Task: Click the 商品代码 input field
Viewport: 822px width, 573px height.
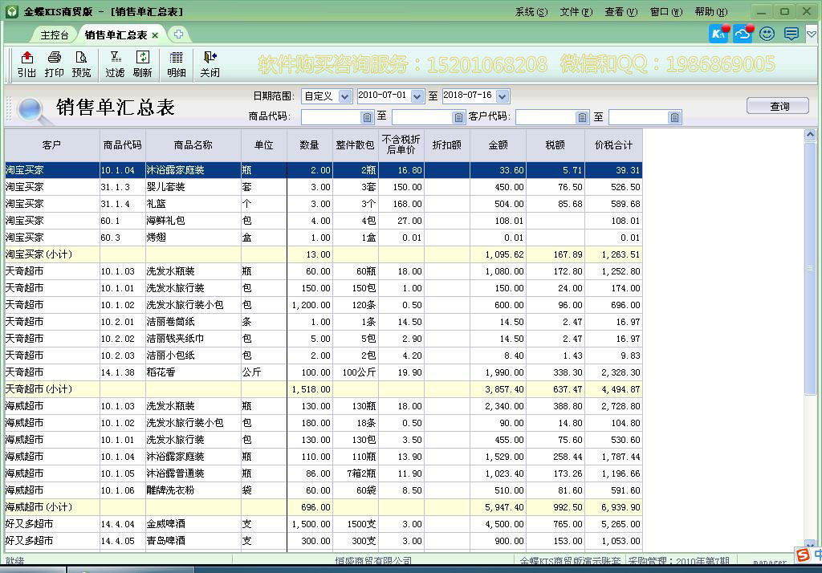Action: click(x=329, y=116)
